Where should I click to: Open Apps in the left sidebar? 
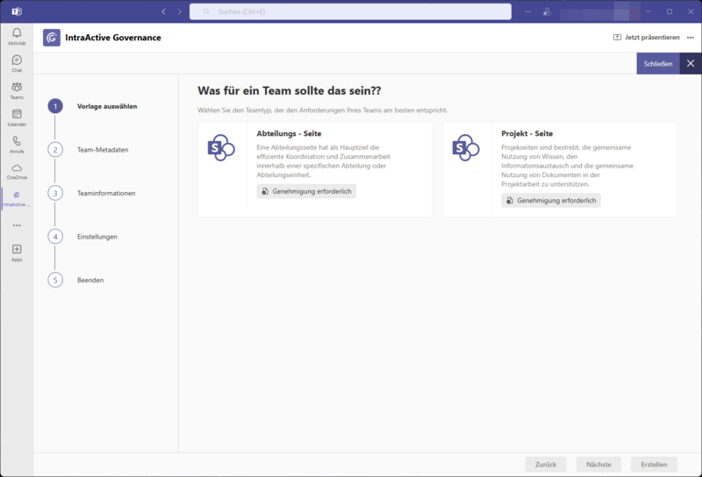(x=16, y=251)
